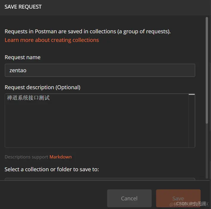Cancel the Save Request dialog
The width and height of the screenshot is (211, 209).
pos(129,198)
